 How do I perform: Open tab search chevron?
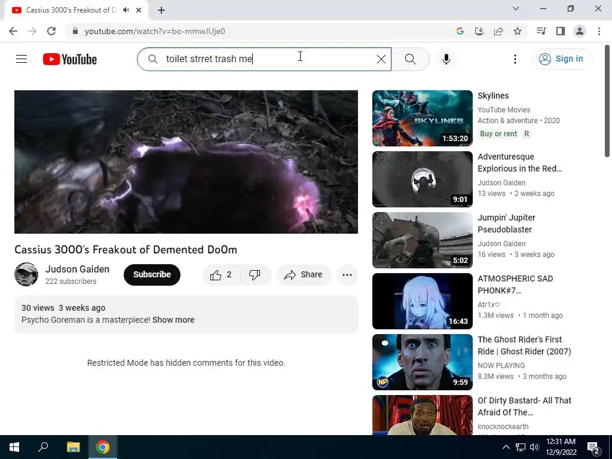(515, 8)
